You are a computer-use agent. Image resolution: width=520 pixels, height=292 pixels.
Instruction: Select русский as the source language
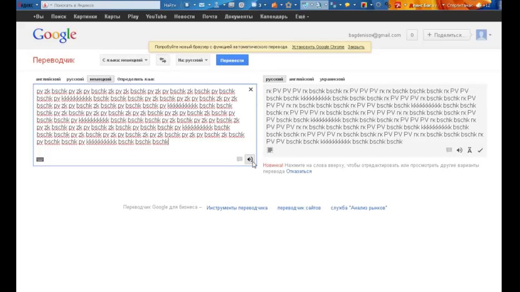click(75, 79)
